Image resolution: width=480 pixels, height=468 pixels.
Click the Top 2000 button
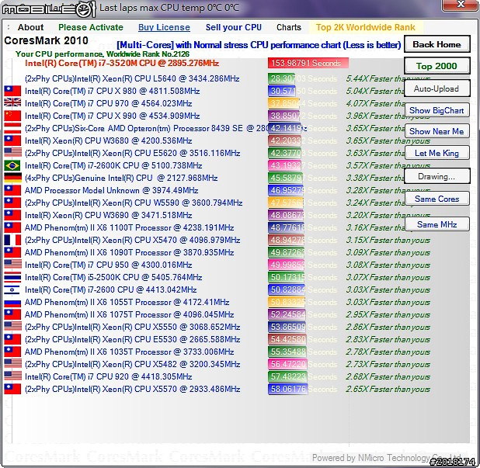point(437,66)
